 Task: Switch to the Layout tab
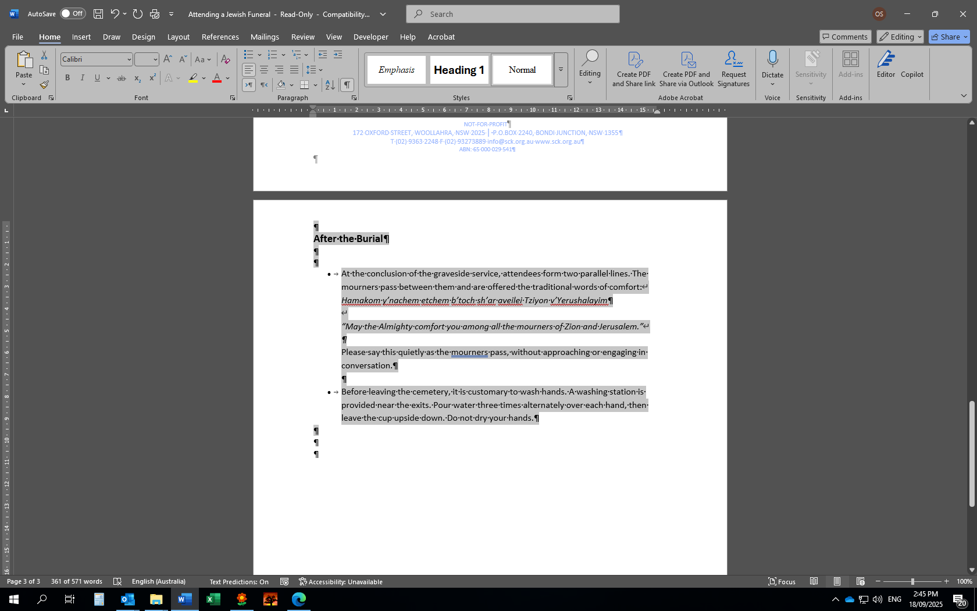(x=178, y=37)
